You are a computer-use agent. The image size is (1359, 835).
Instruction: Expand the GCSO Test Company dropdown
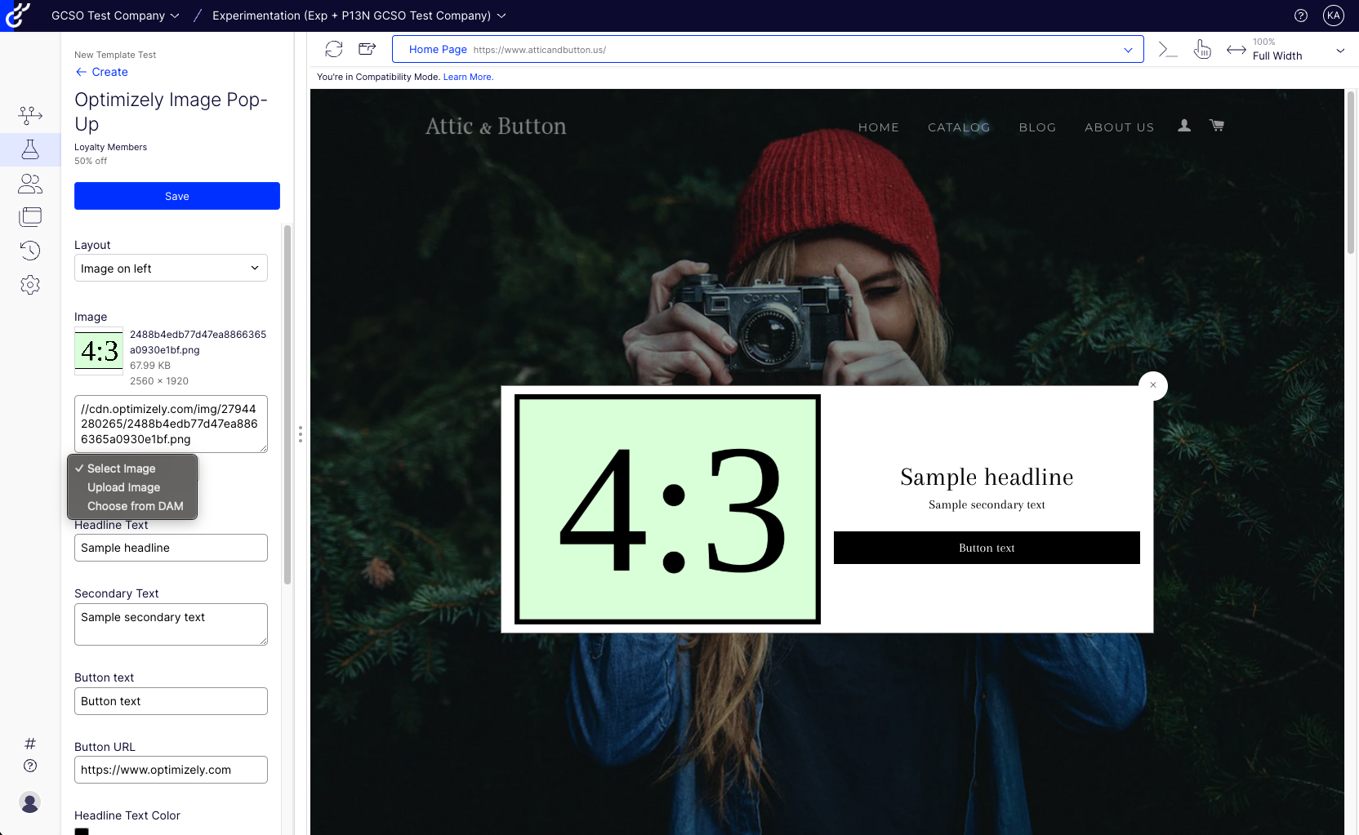pos(115,16)
